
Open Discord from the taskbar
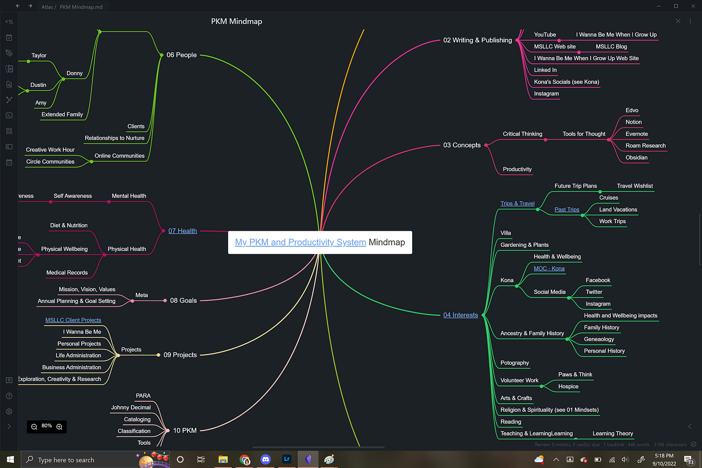coord(265,459)
